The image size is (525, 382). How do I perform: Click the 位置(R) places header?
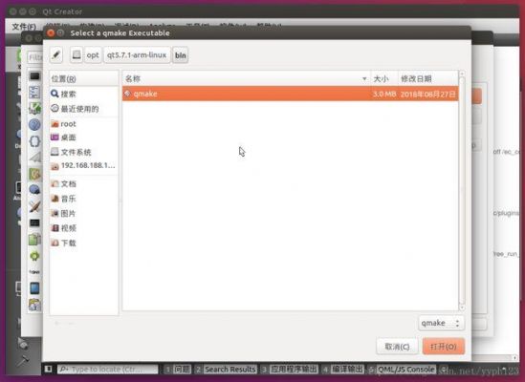click(84, 79)
